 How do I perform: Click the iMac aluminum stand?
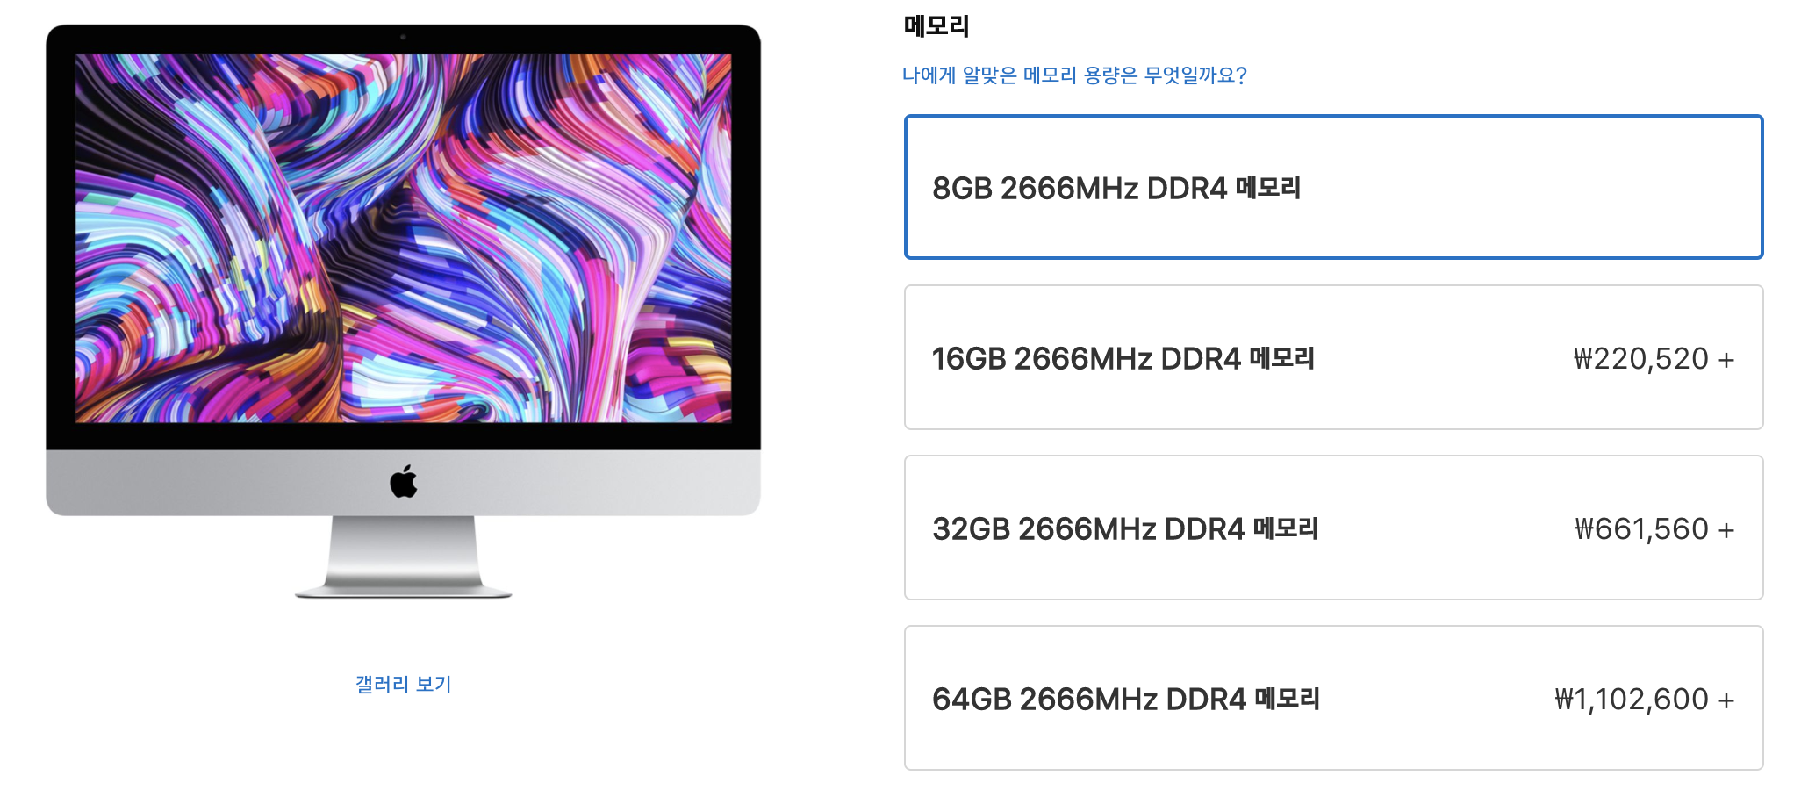403,557
